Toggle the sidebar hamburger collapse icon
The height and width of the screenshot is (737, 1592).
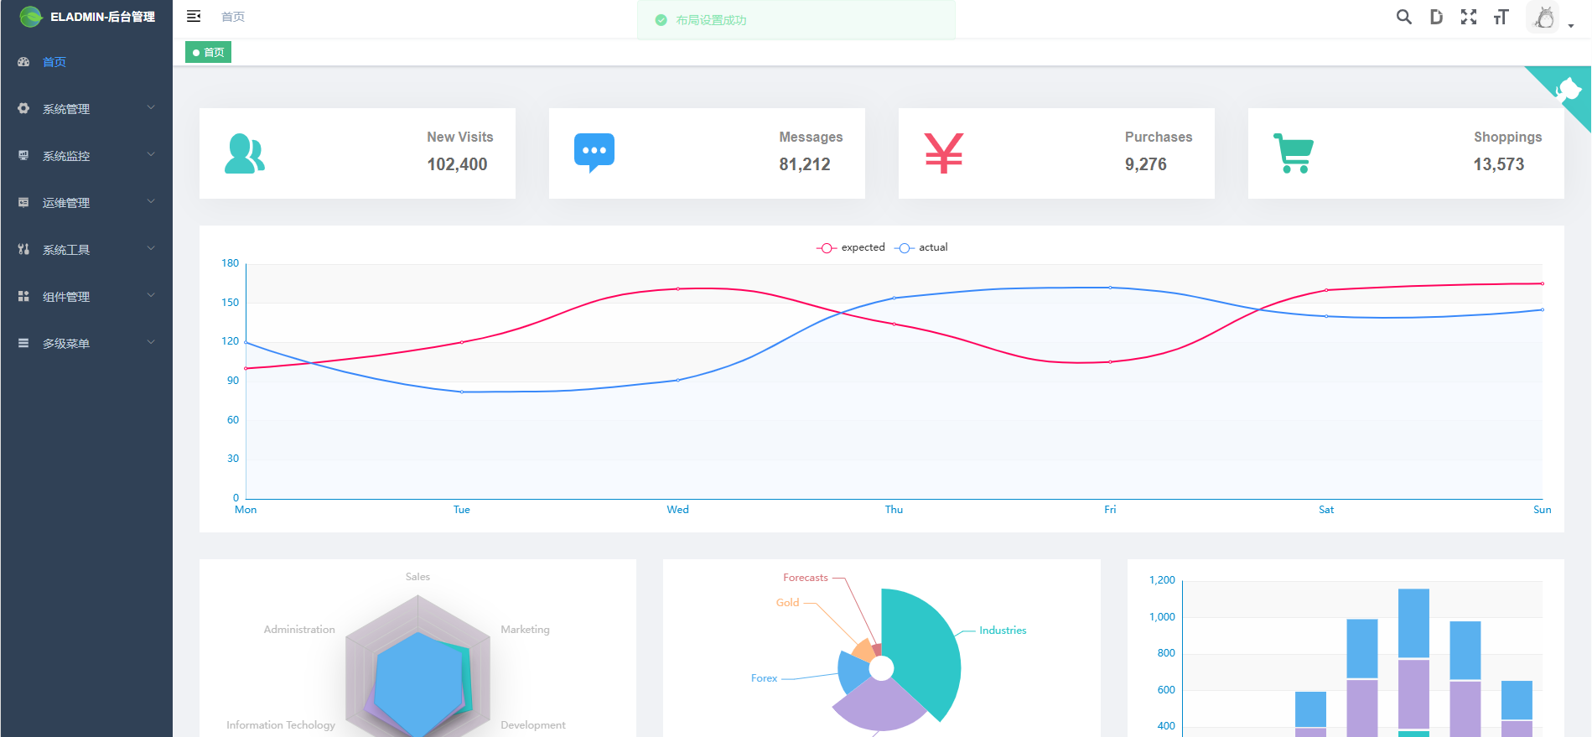point(194,16)
